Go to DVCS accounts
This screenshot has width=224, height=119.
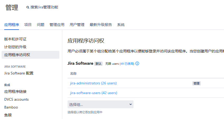point(16,99)
